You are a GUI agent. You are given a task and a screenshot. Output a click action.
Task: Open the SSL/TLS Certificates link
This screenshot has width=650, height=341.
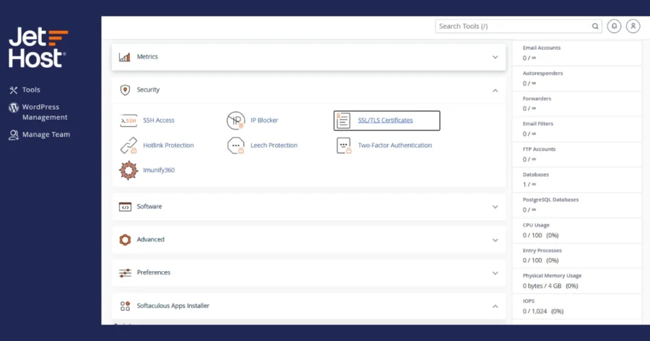click(385, 120)
